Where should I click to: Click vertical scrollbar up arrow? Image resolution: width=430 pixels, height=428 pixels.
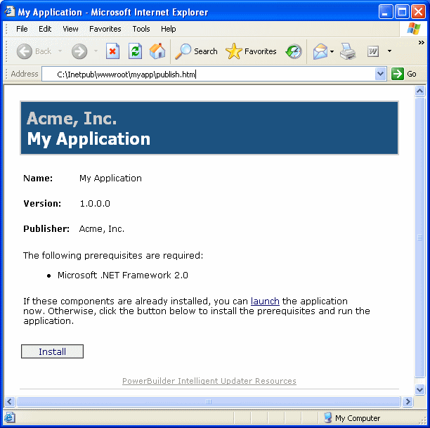coord(420,91)
